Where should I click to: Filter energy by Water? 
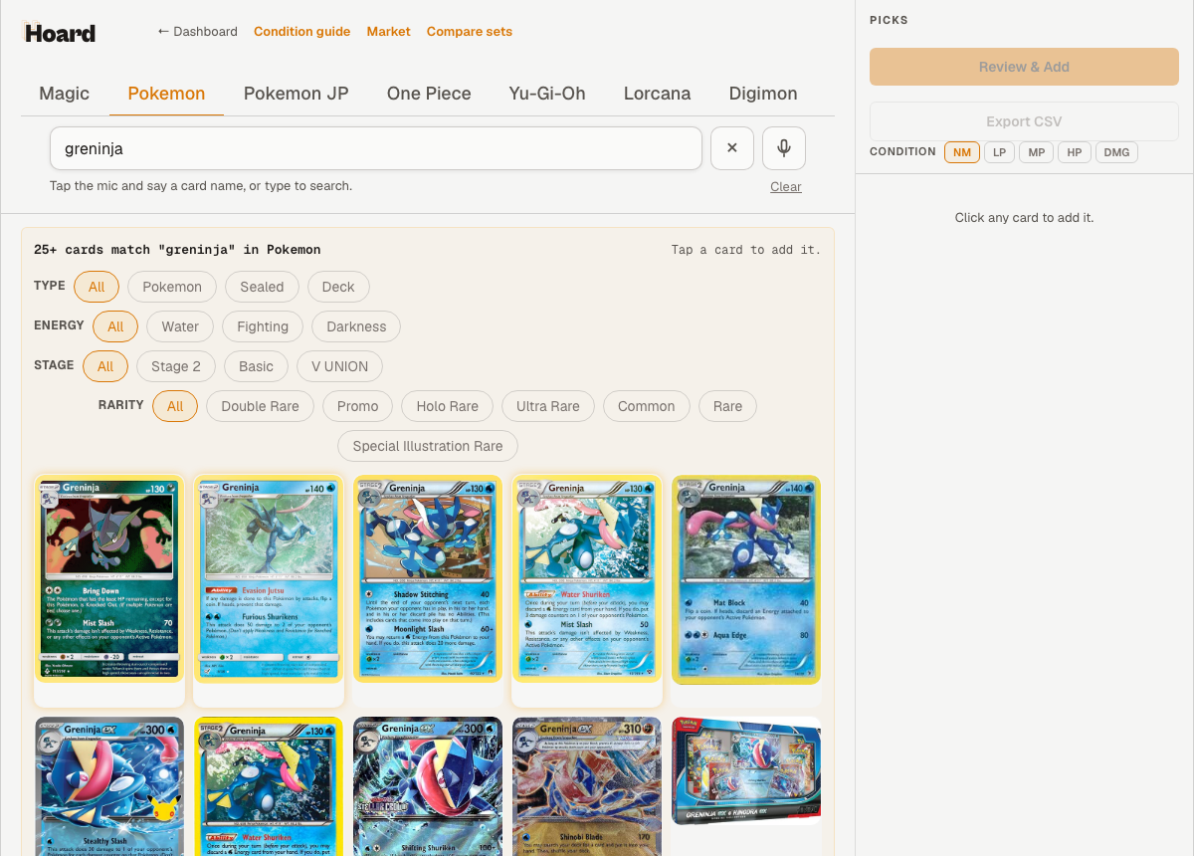180,326
